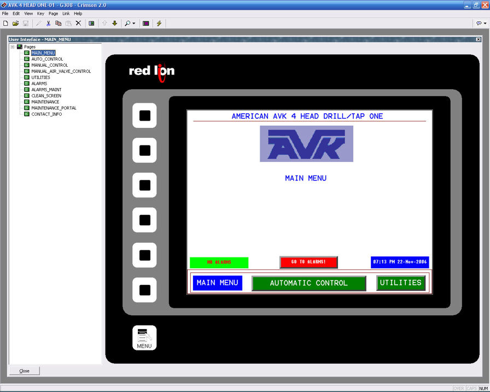The width and height of the screenshot is (490, 392).
Task: Click the greyed-out Paste clipboard icon
Action: click(x=68, y=24)
